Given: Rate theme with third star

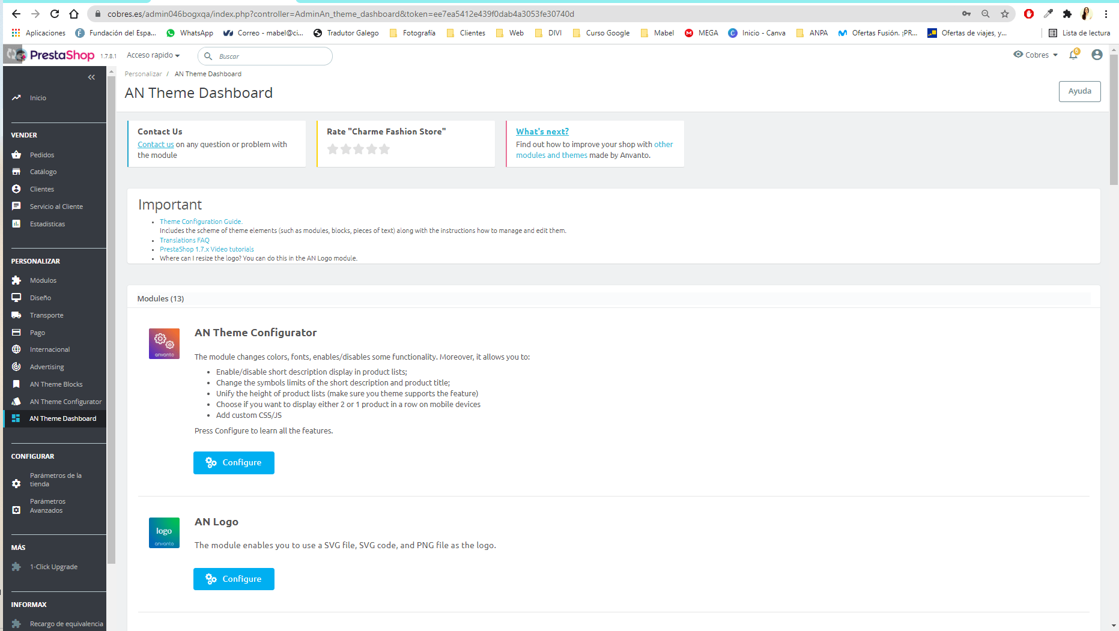Looking at the screenshot, I should coord(359,149).
